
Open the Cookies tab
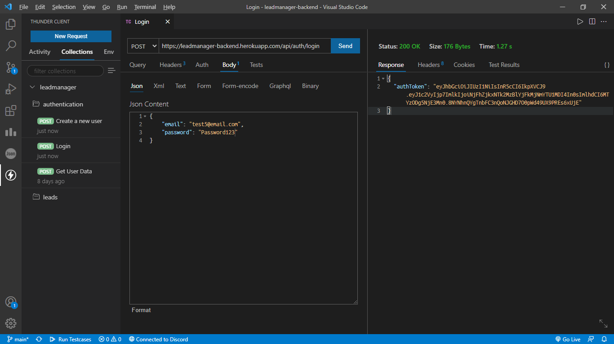[x=464, y=65]
